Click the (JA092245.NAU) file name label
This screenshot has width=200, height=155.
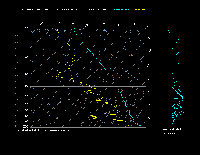point(97,10)
